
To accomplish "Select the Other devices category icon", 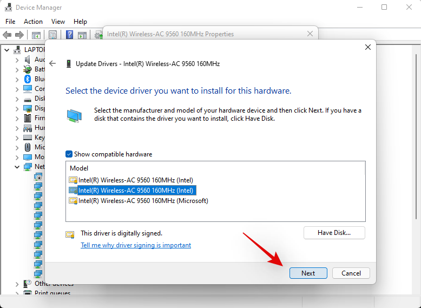I will tap(28, 284).
